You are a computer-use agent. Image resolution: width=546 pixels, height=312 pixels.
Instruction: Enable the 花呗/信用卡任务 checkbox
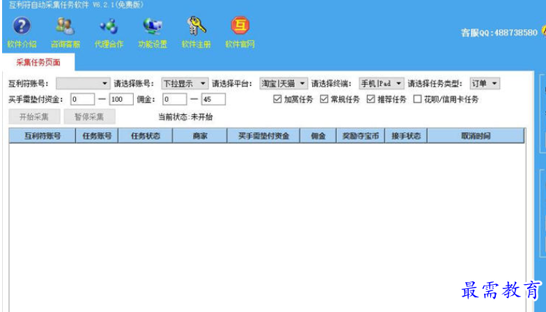[x=417, y=99]
